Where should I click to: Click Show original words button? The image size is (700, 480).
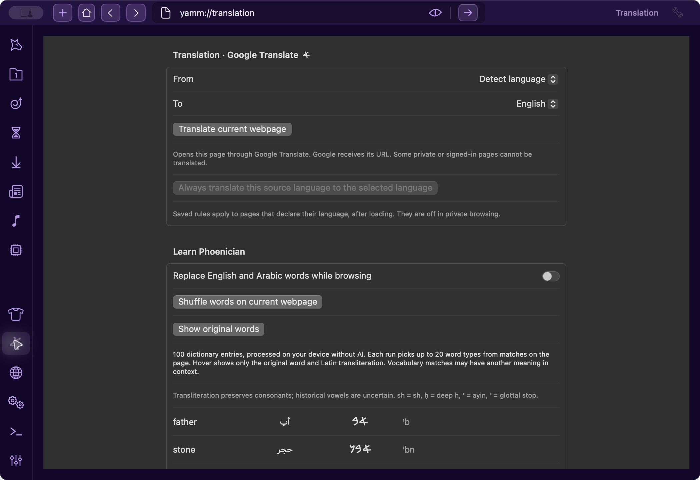pyautogui.click(x=219, y=329)
